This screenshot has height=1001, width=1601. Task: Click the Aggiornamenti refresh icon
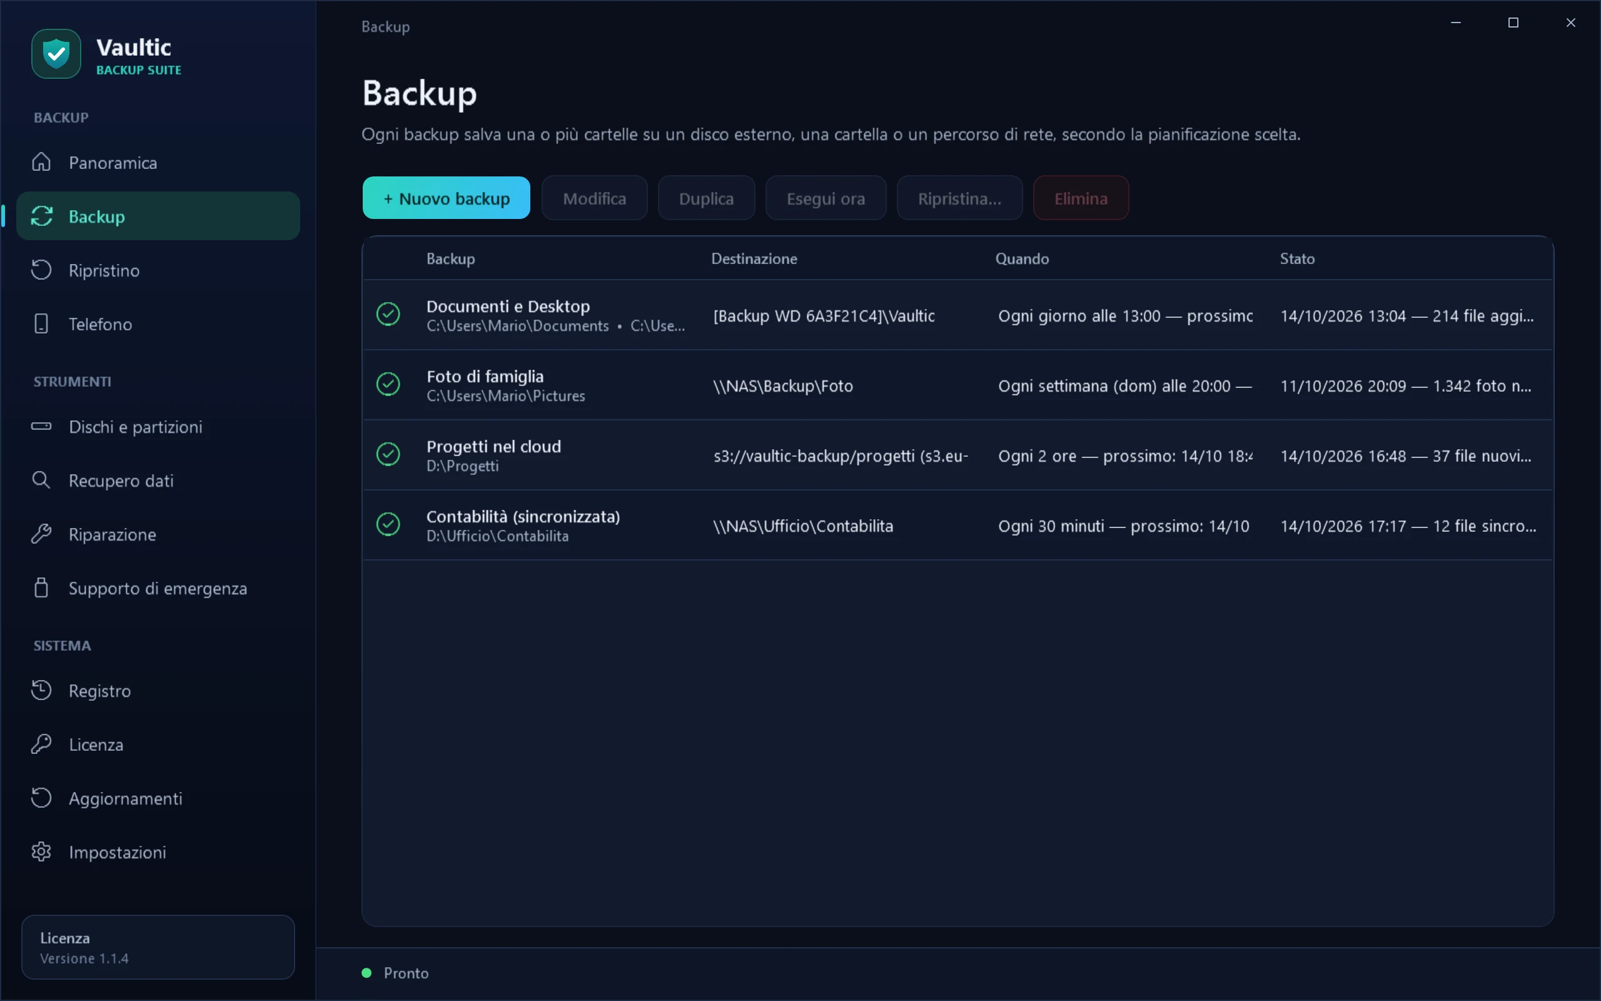tap(41, 798)
